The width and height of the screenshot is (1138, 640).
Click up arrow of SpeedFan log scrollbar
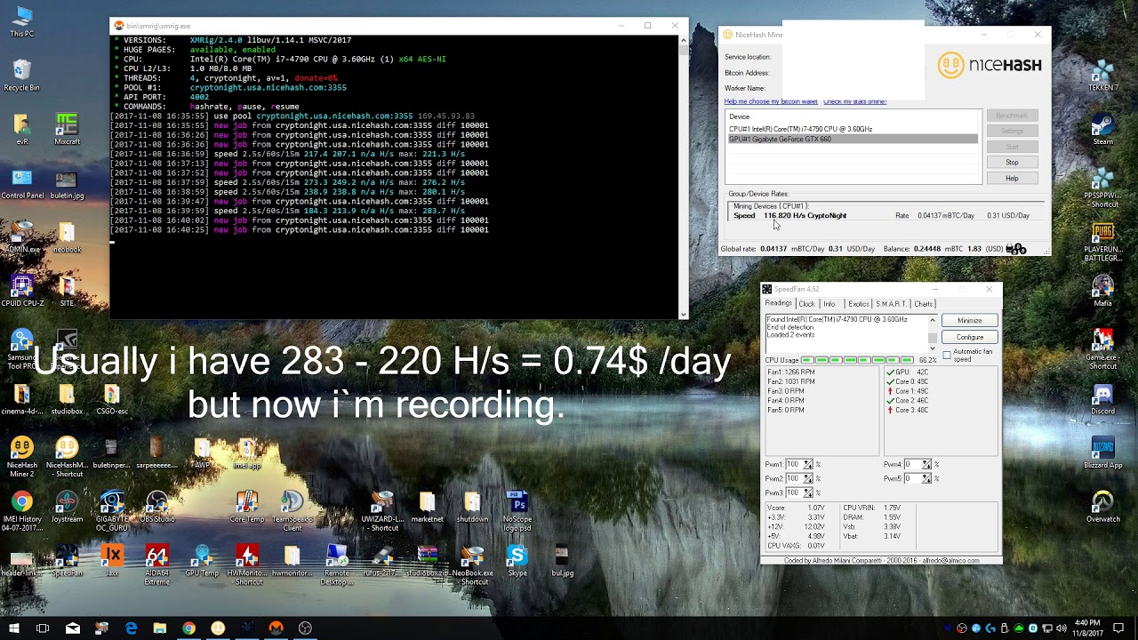tap(933, 320)
